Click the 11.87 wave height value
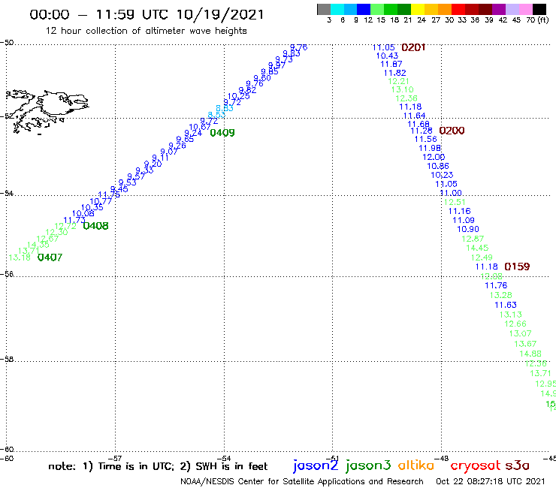 [391, 64]
